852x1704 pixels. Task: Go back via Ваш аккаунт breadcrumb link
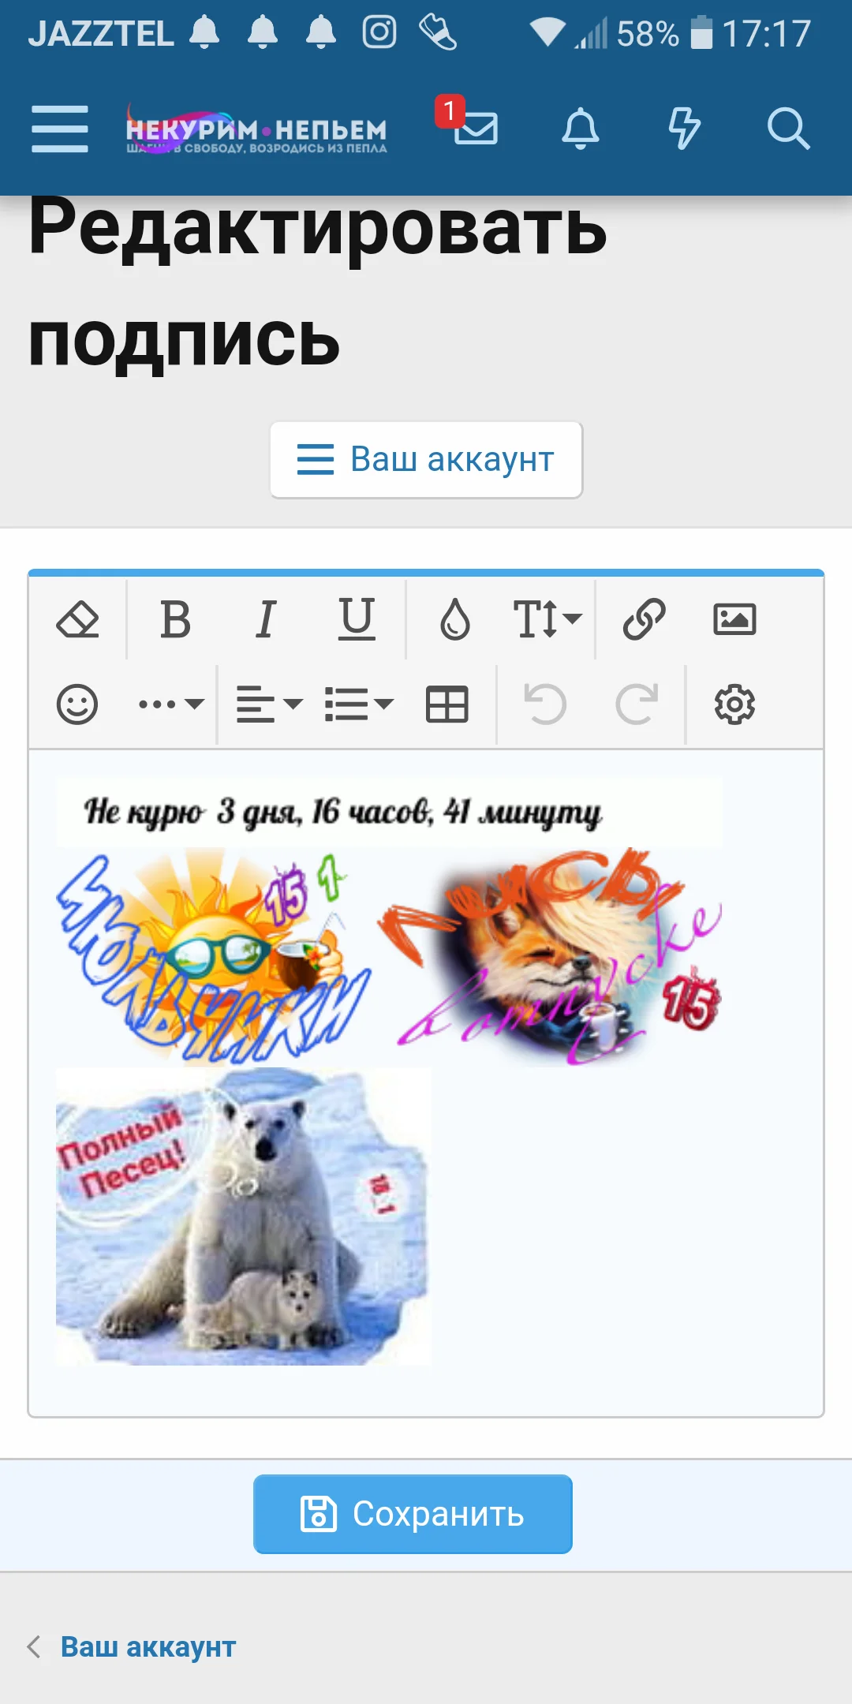(x=148, y=1647)
